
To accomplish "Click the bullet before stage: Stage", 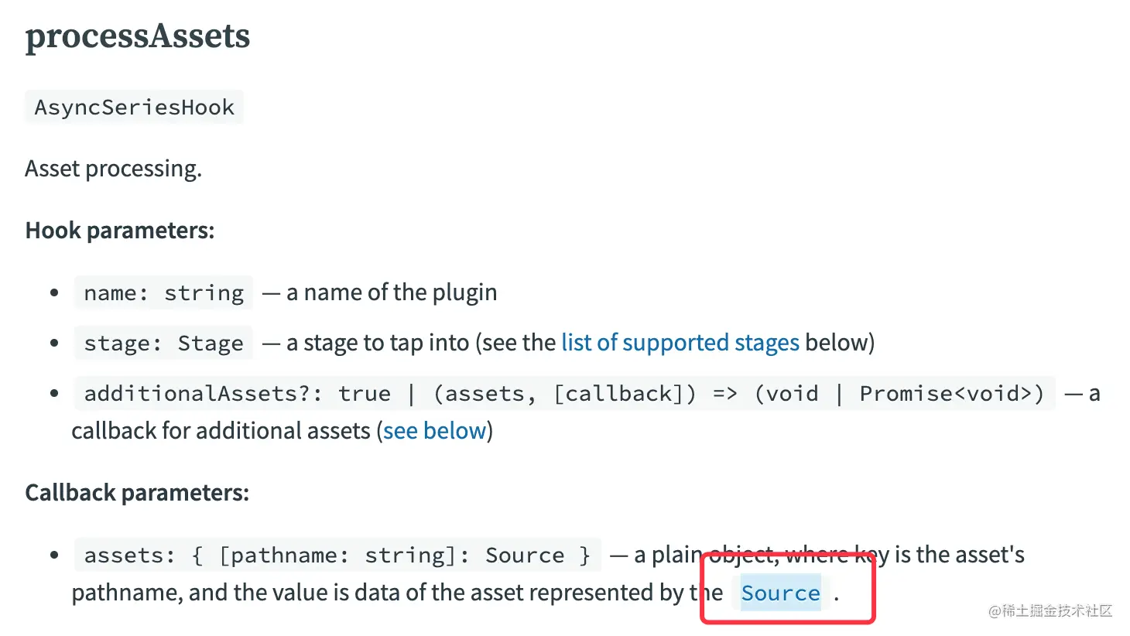I will (x=54, y=343).
